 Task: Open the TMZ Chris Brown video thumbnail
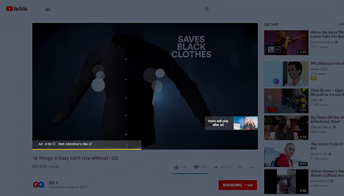[x=286, y=101]
